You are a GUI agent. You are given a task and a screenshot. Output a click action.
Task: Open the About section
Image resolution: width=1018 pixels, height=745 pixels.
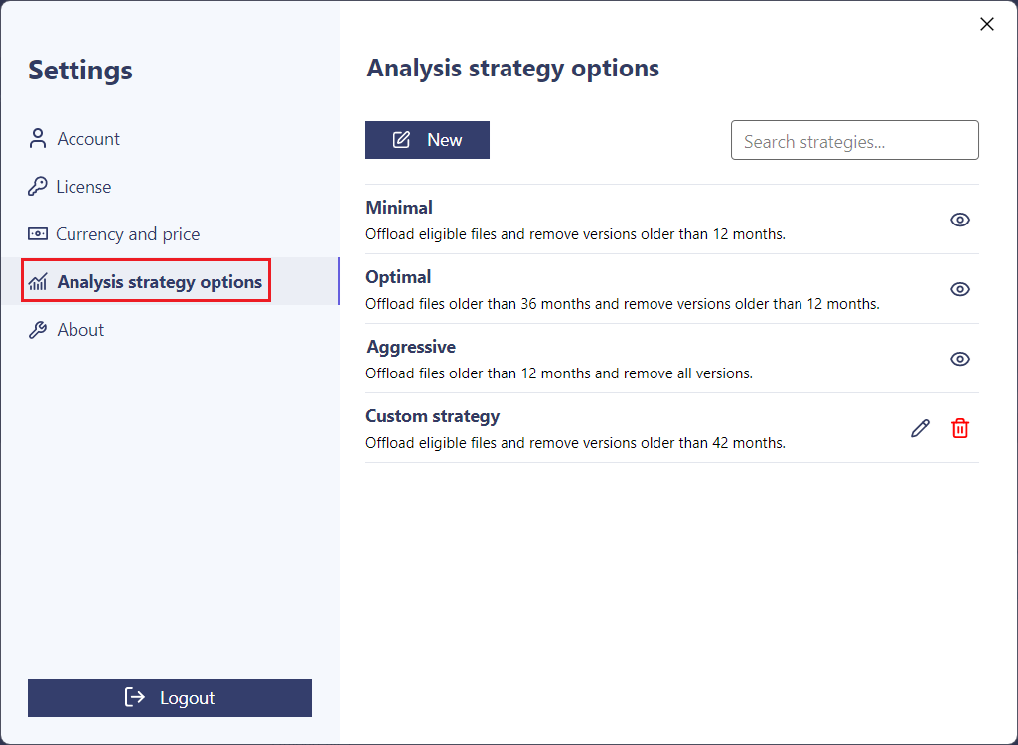click(80, 330)
